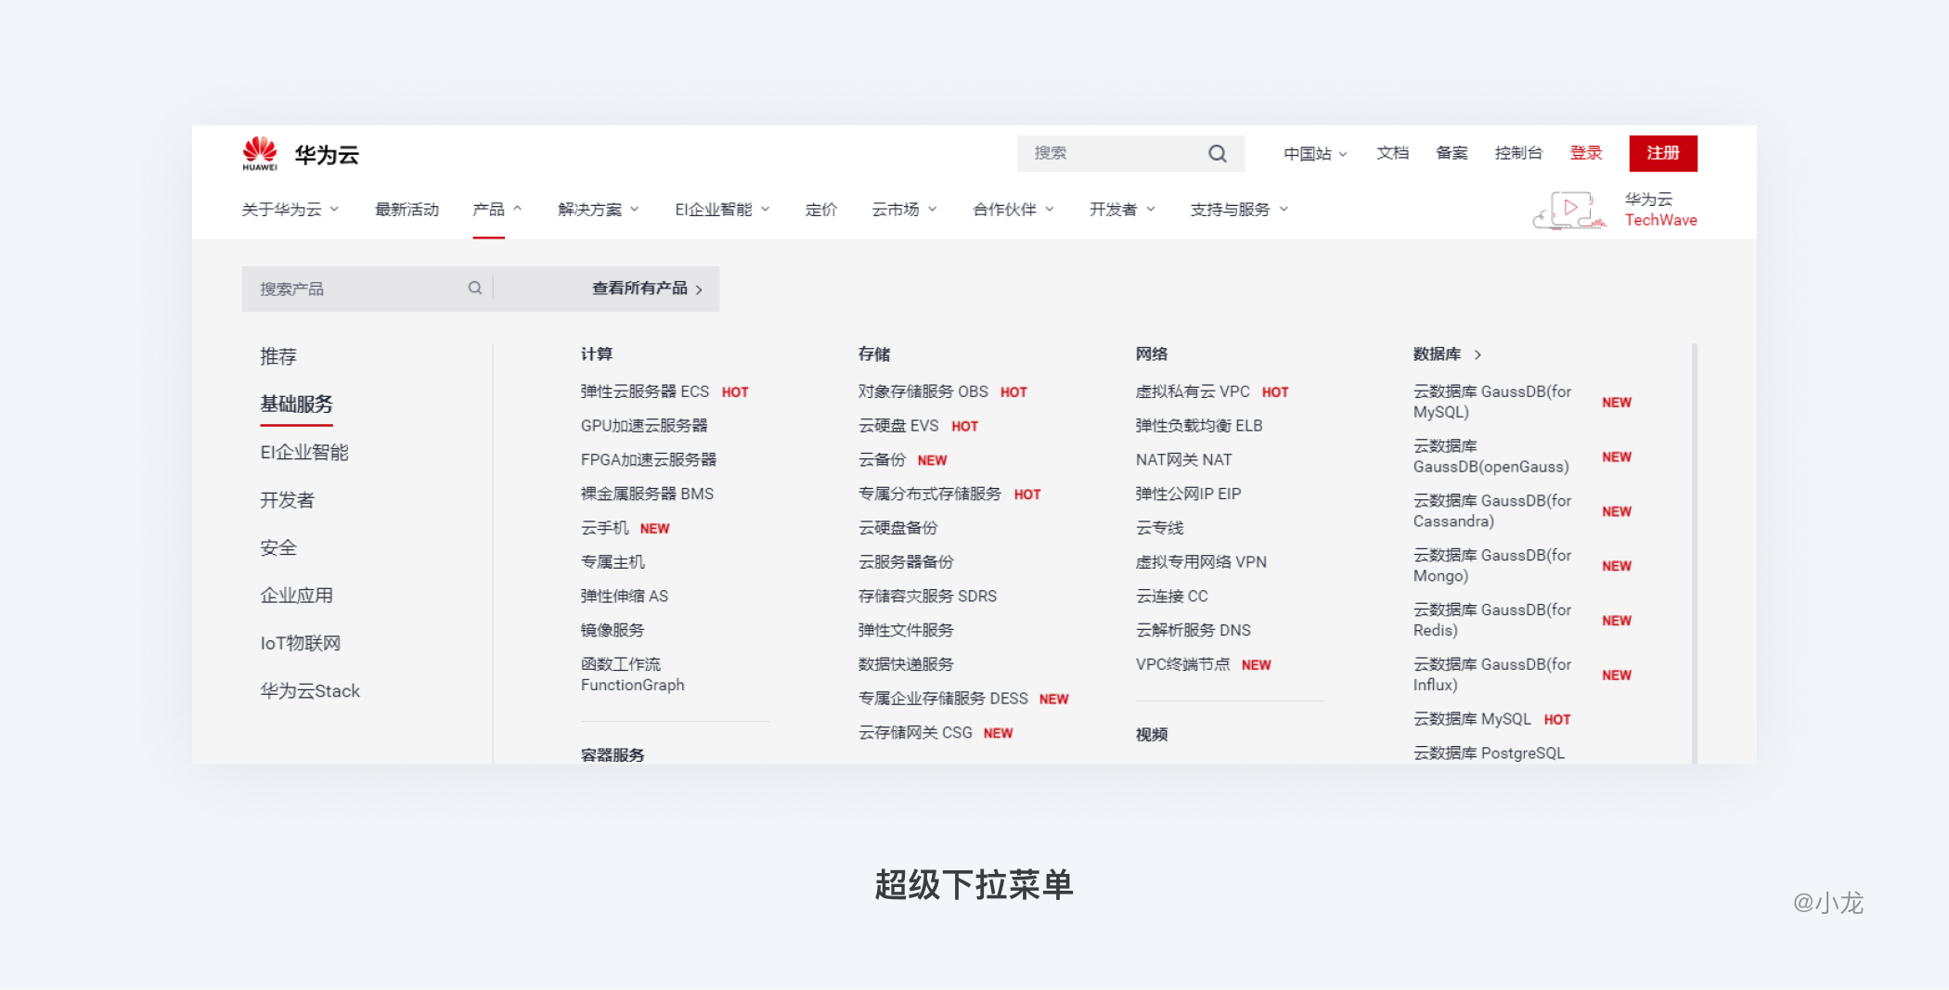The width and height of the screenshot is (1949, 990).
Task: Select the IoT物联网 sidebar category
Action: pos(300,644)
